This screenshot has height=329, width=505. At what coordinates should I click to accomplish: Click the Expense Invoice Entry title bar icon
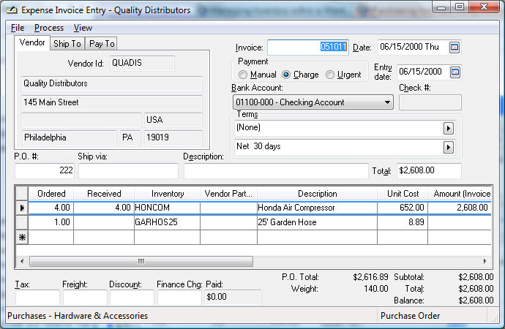tap(11, 10)
